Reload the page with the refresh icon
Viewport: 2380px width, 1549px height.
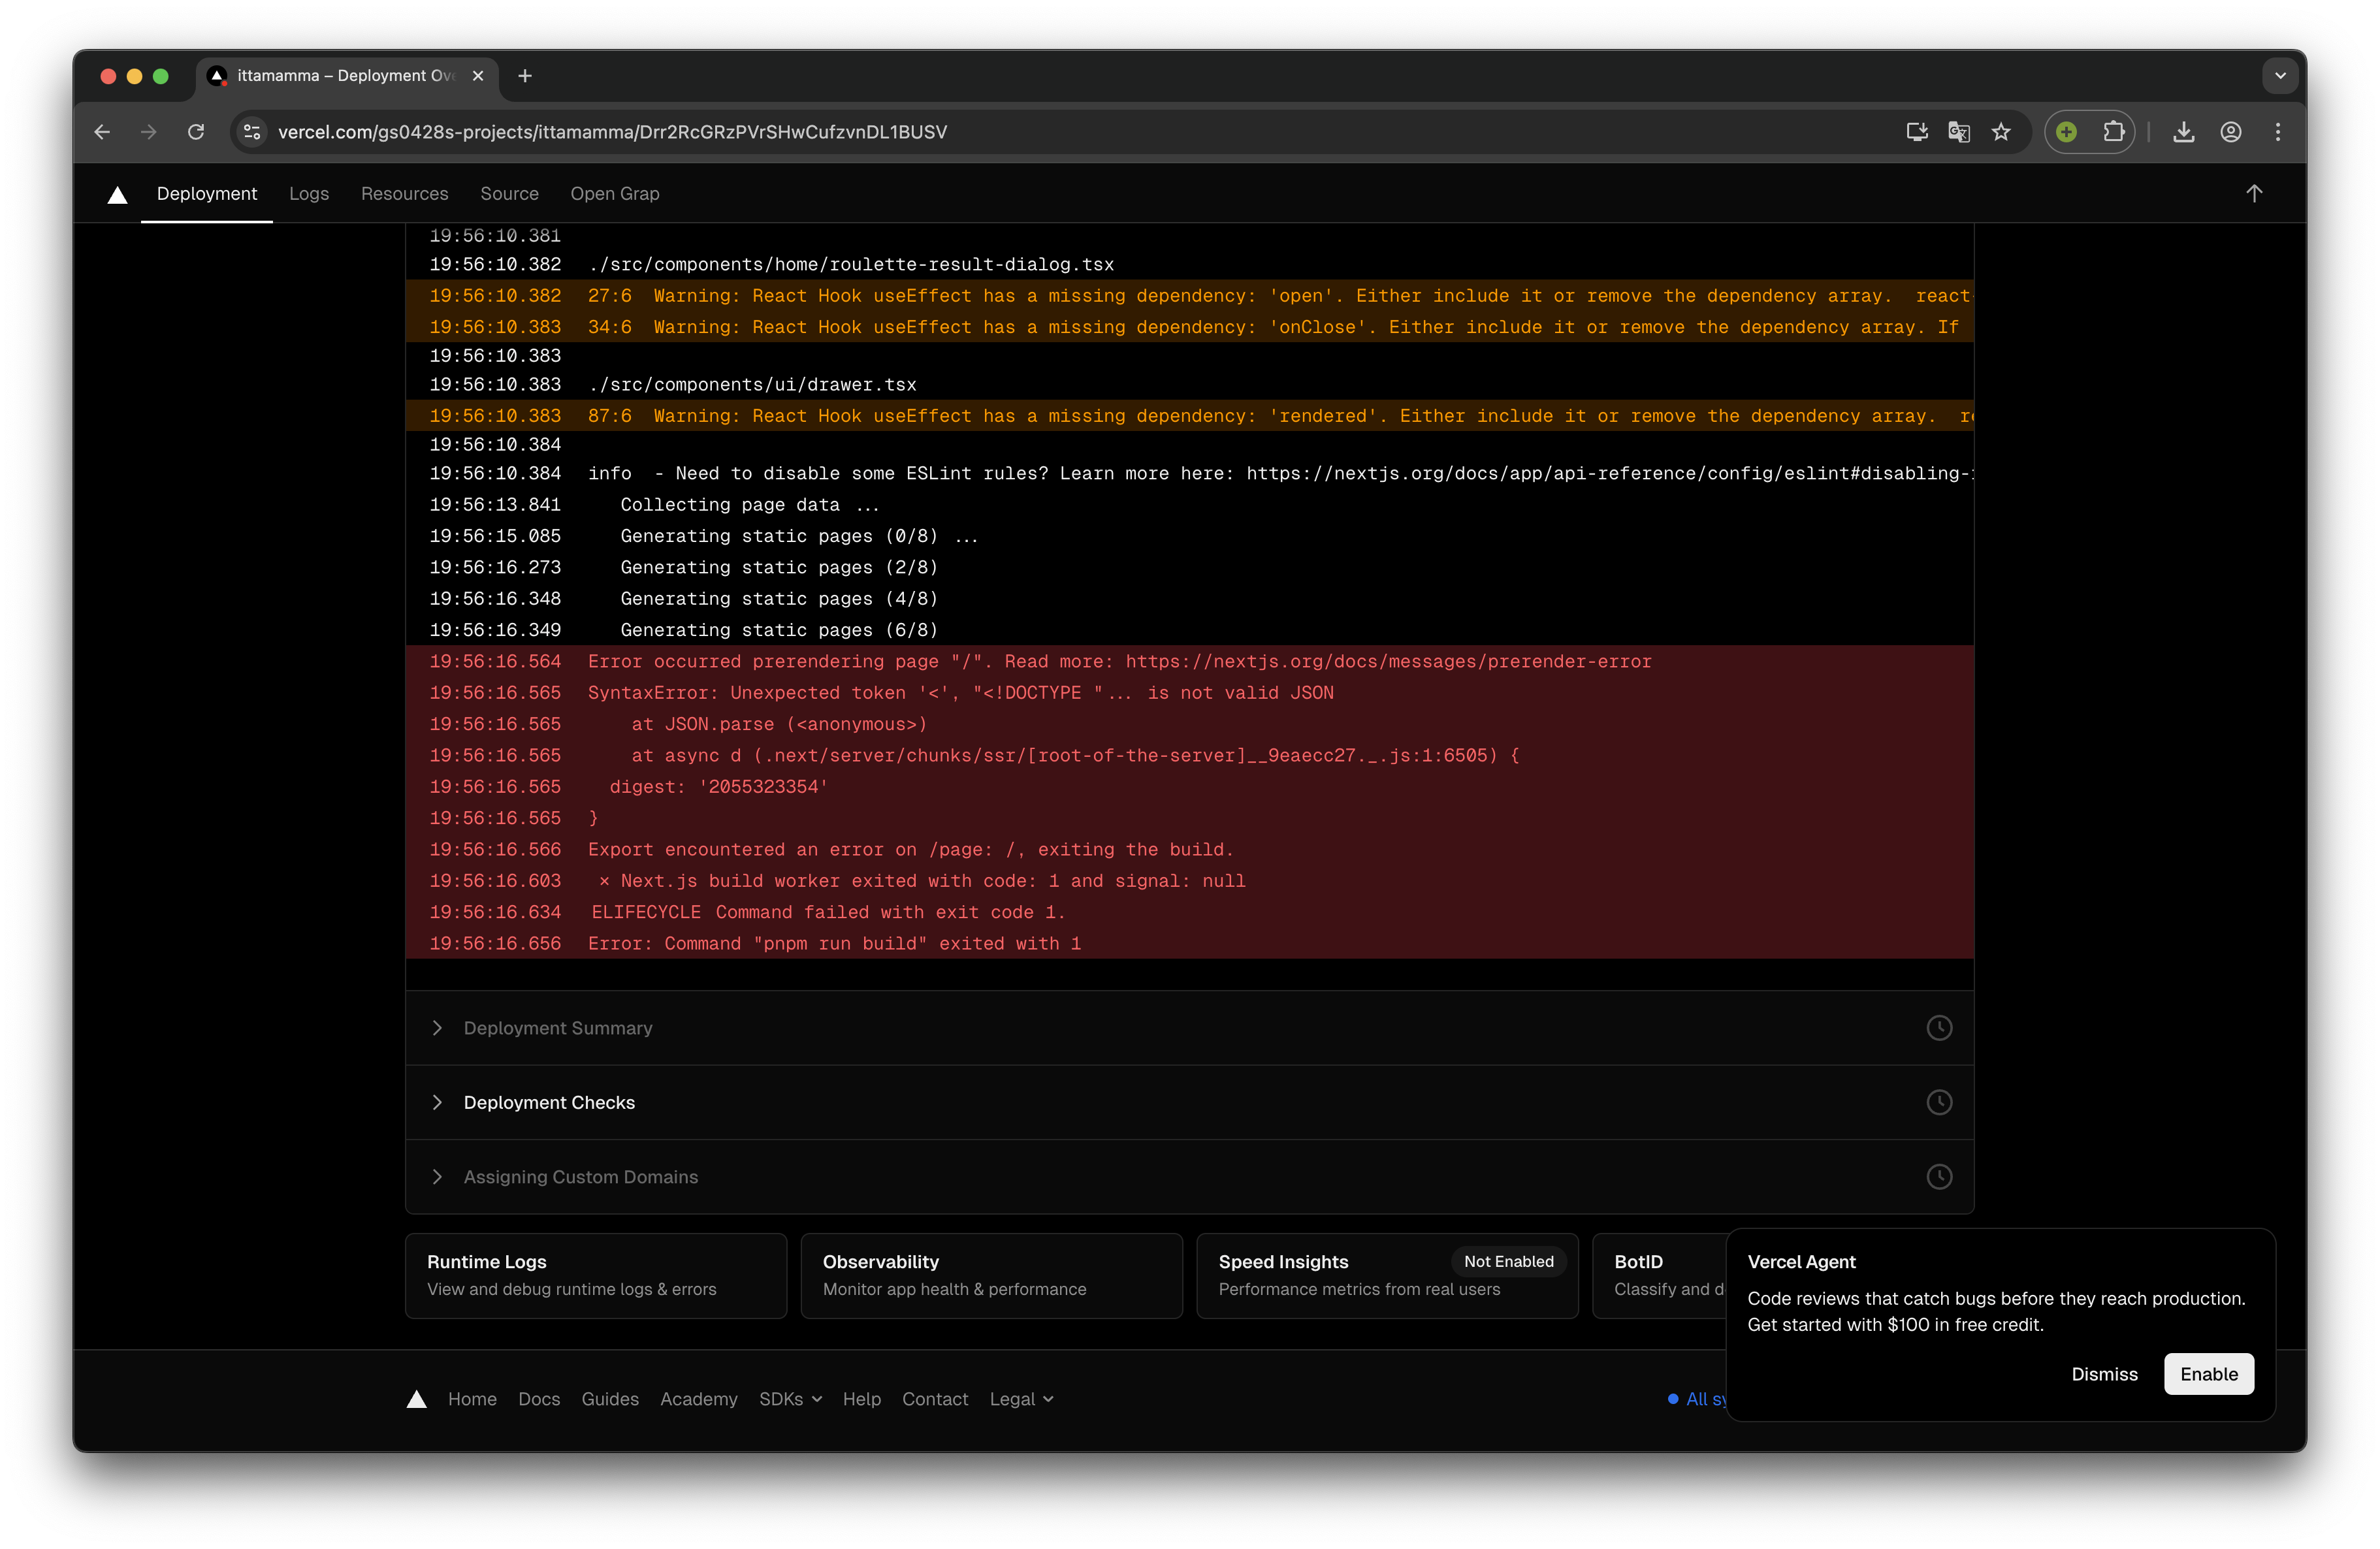pyautogui.click(x=196, y=132)
